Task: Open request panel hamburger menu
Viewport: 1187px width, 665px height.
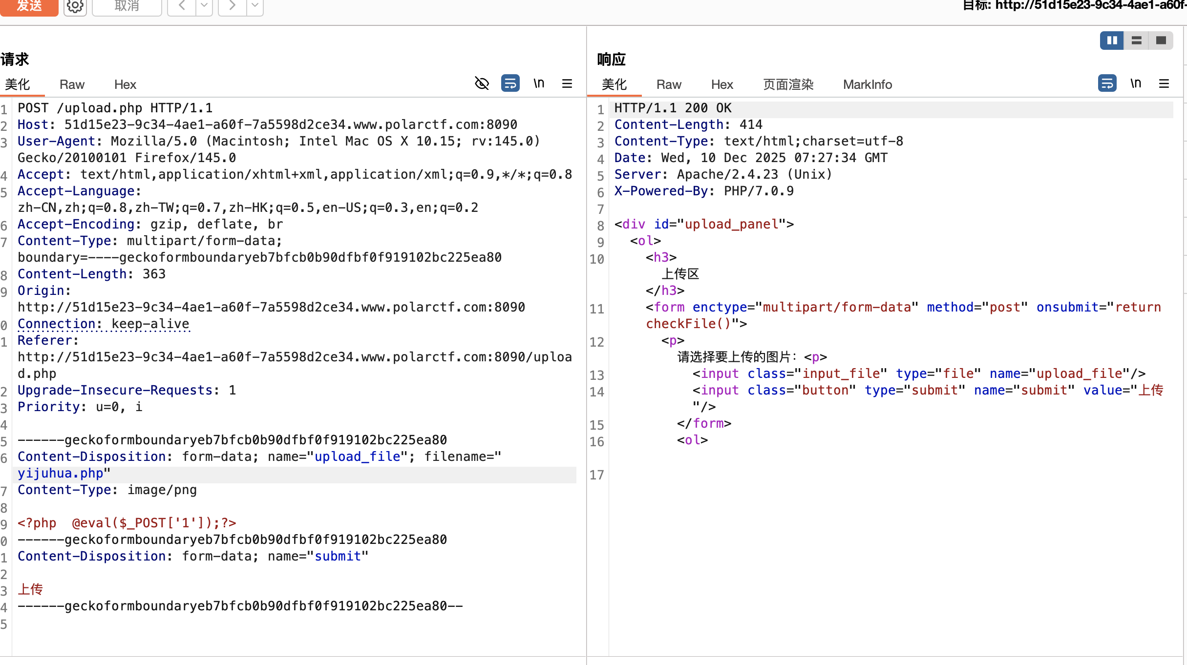Action: tap(567, 83)
